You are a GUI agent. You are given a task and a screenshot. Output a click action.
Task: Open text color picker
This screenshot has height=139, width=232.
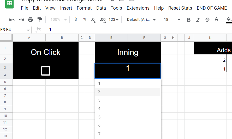216,19
